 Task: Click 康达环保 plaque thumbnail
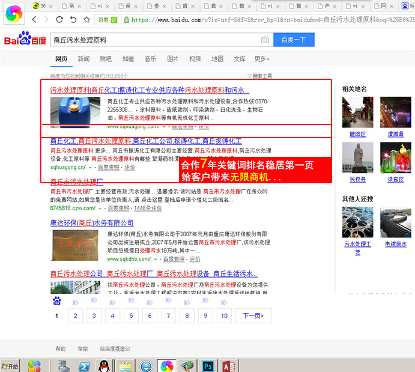tap(76, 245)
